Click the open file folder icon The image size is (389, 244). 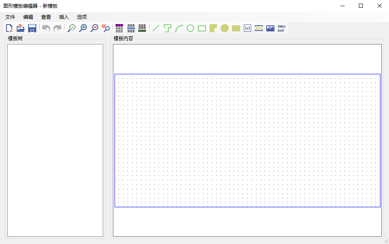click(x=20, y=28)
